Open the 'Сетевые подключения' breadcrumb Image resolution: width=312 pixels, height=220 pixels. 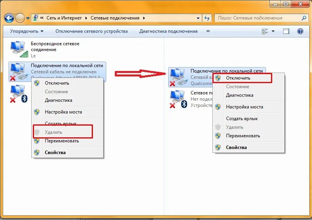tap(115, 18)
